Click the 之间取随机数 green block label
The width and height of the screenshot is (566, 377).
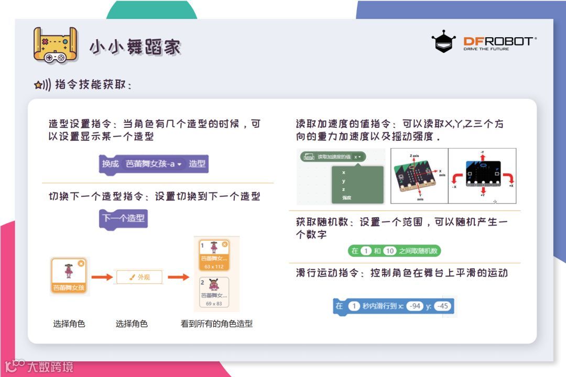[418, 251]
